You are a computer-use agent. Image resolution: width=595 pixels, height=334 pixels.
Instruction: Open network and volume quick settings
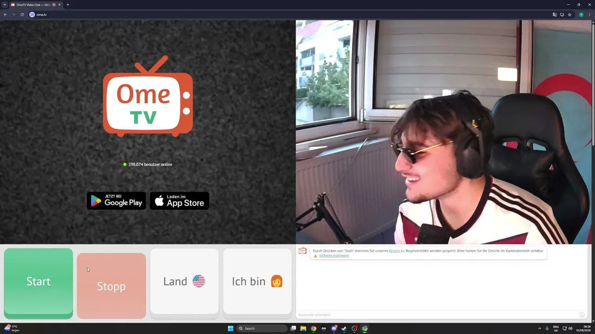click(x=567, y=328)
